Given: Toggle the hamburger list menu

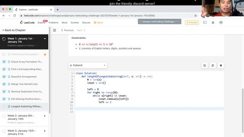Looking at the screenshot, I should 55,30.
